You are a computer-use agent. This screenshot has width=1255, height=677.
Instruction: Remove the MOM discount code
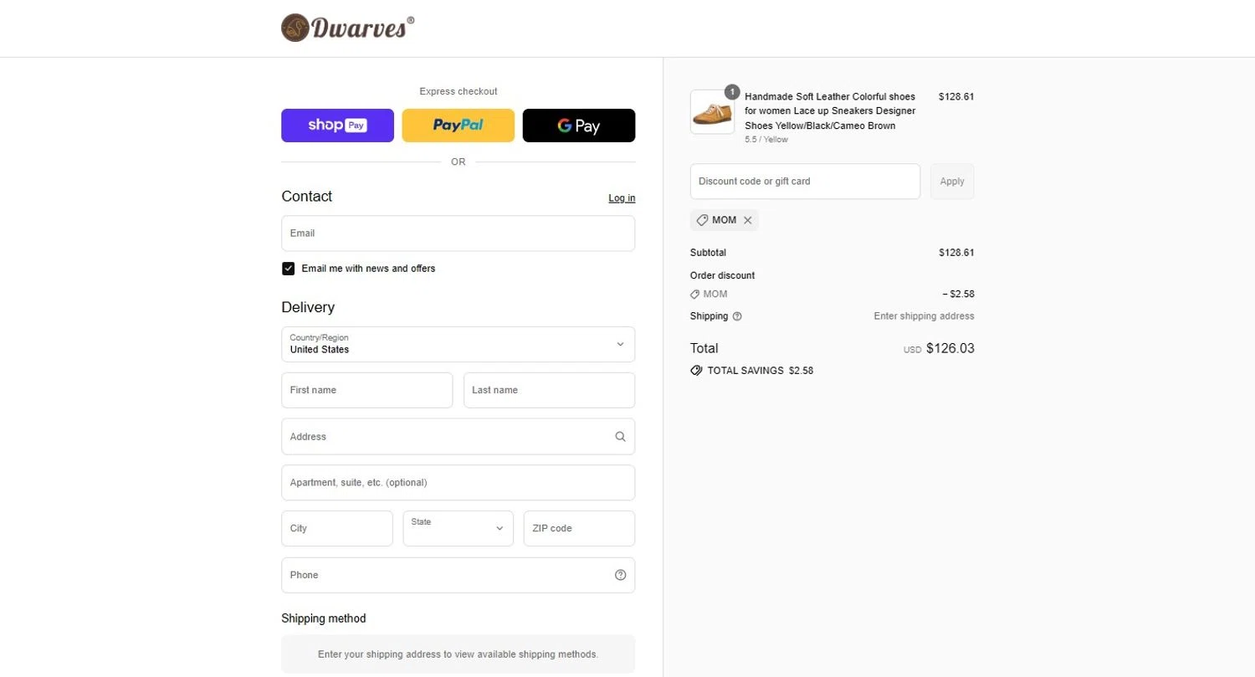pyautogui.click(x=748, y=220)
